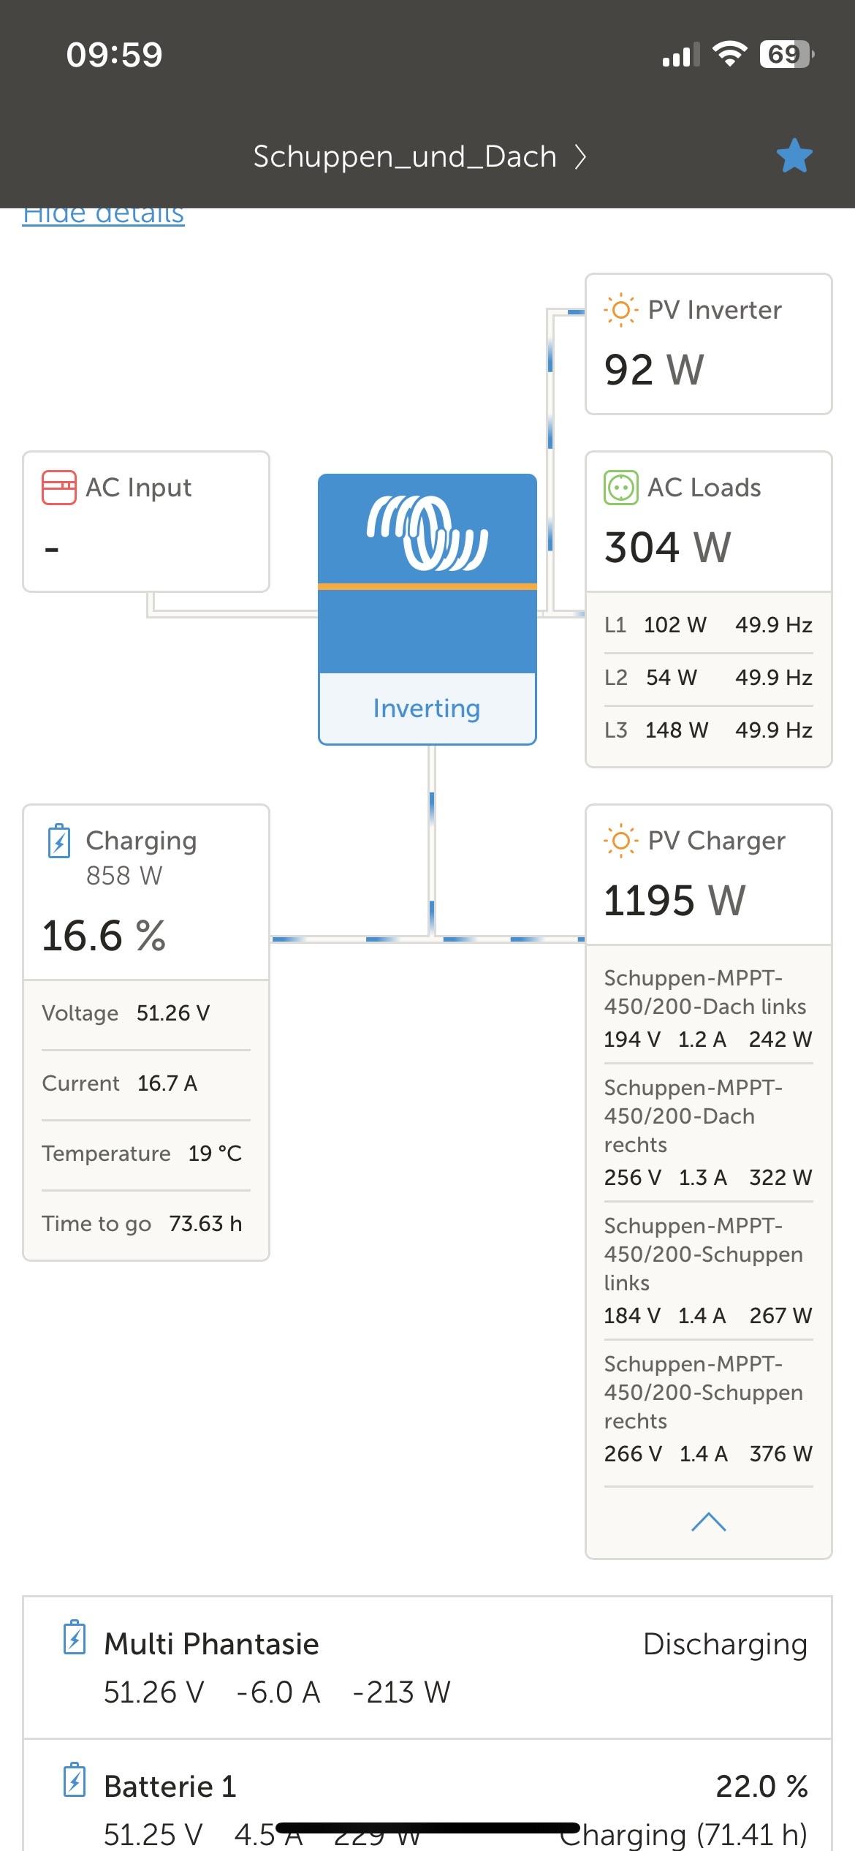Tap the Inverting status label
The width and height of the screenshot is (855, 1851).
click(x=427, y=708)
